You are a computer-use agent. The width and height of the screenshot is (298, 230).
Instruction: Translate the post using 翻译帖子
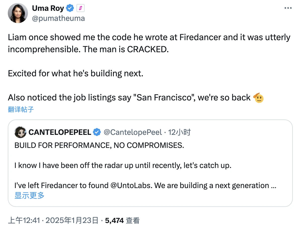(x=21, y=109)
